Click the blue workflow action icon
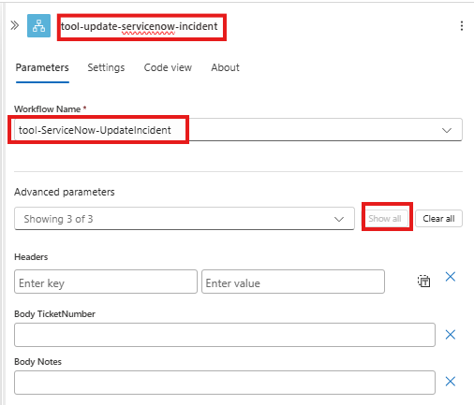The image size is (474, 405). pos(38,25)
